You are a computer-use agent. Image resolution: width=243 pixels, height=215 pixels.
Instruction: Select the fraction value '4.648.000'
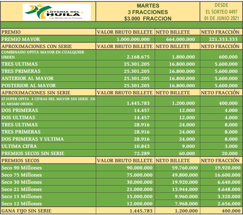tap(229, 189)
